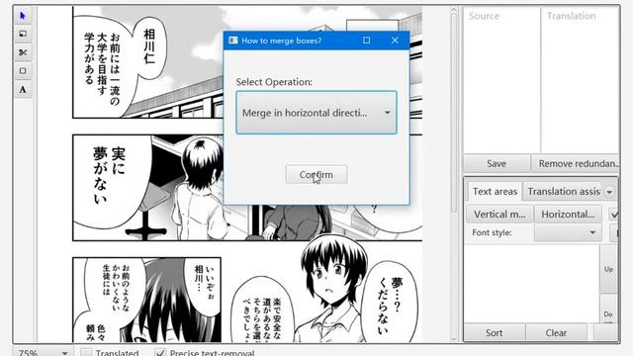Select the image box tool below the pointer
Image resolution: width=633 pixels, height=356 pixels.
tap(23, 34)
